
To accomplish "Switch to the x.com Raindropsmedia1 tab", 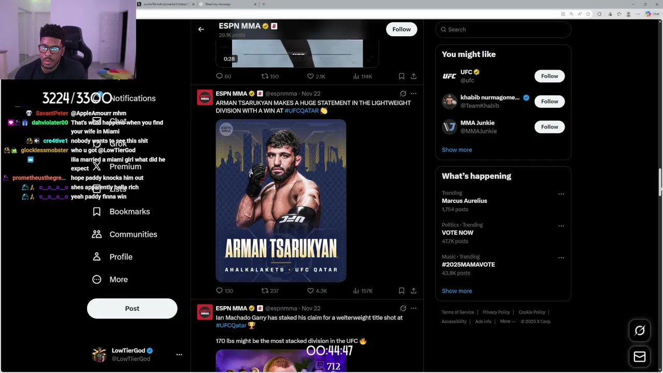I will click(166, 4).
